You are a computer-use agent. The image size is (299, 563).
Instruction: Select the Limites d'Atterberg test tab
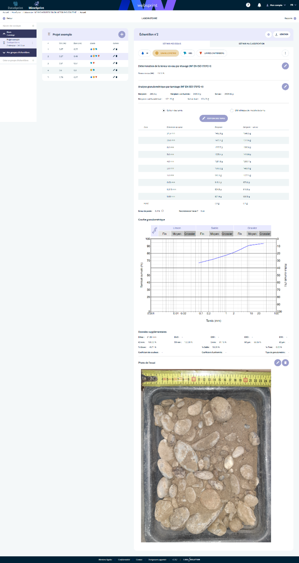click(211, 53)
